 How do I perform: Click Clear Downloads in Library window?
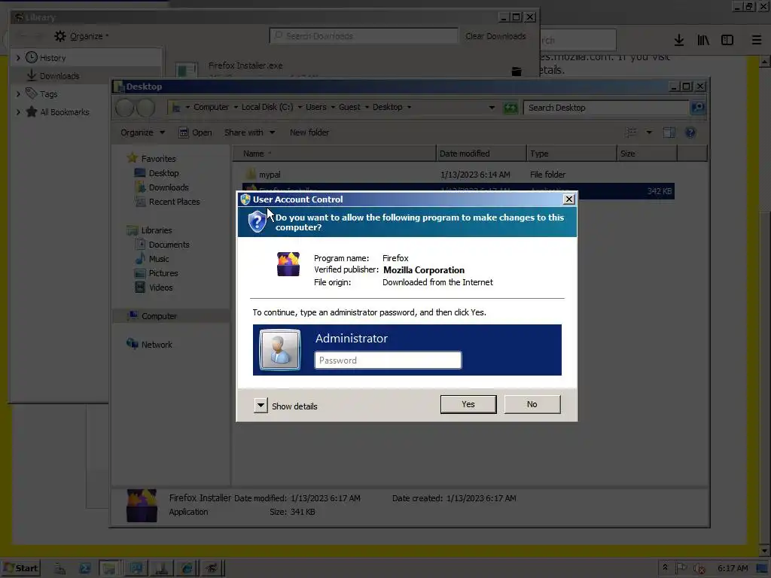point(495,36)
